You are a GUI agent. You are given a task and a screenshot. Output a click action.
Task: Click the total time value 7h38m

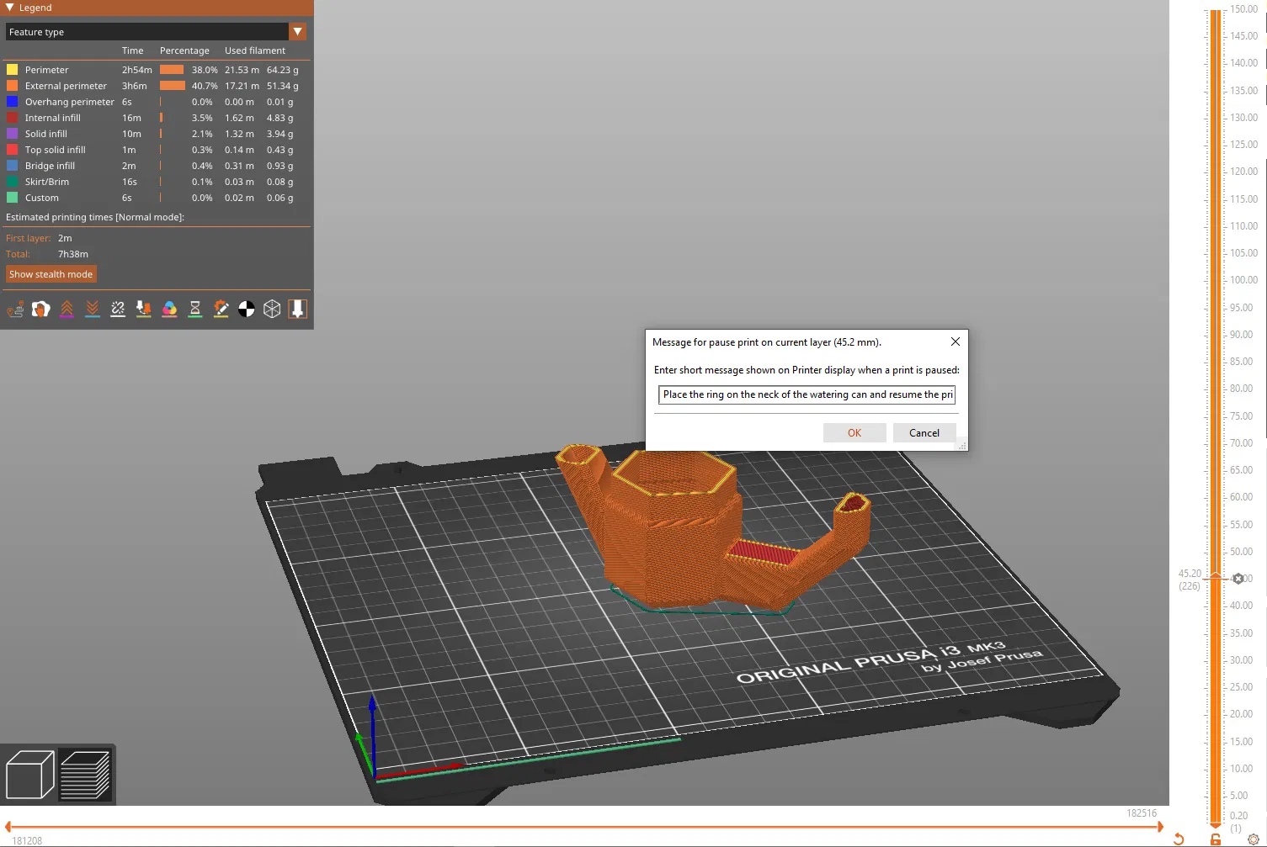coord(73,254)
